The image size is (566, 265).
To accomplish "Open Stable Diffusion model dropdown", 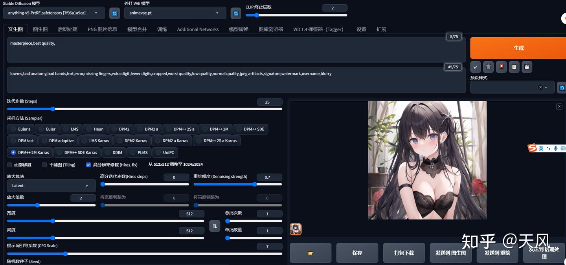I will point(54,13).
